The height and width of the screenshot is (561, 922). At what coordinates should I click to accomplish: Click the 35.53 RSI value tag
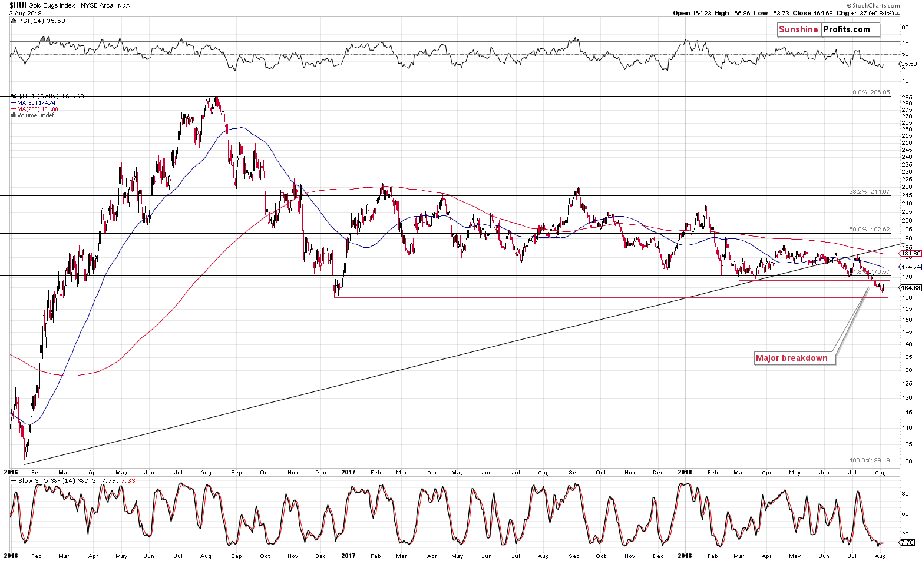click(909, 64)
